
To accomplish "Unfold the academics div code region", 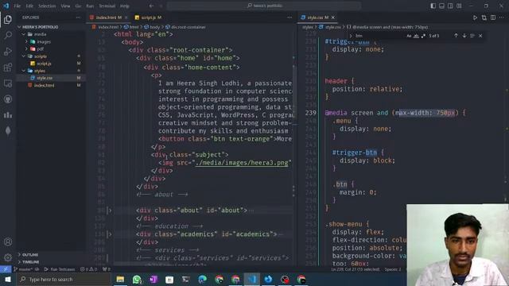I will point(110,234).
